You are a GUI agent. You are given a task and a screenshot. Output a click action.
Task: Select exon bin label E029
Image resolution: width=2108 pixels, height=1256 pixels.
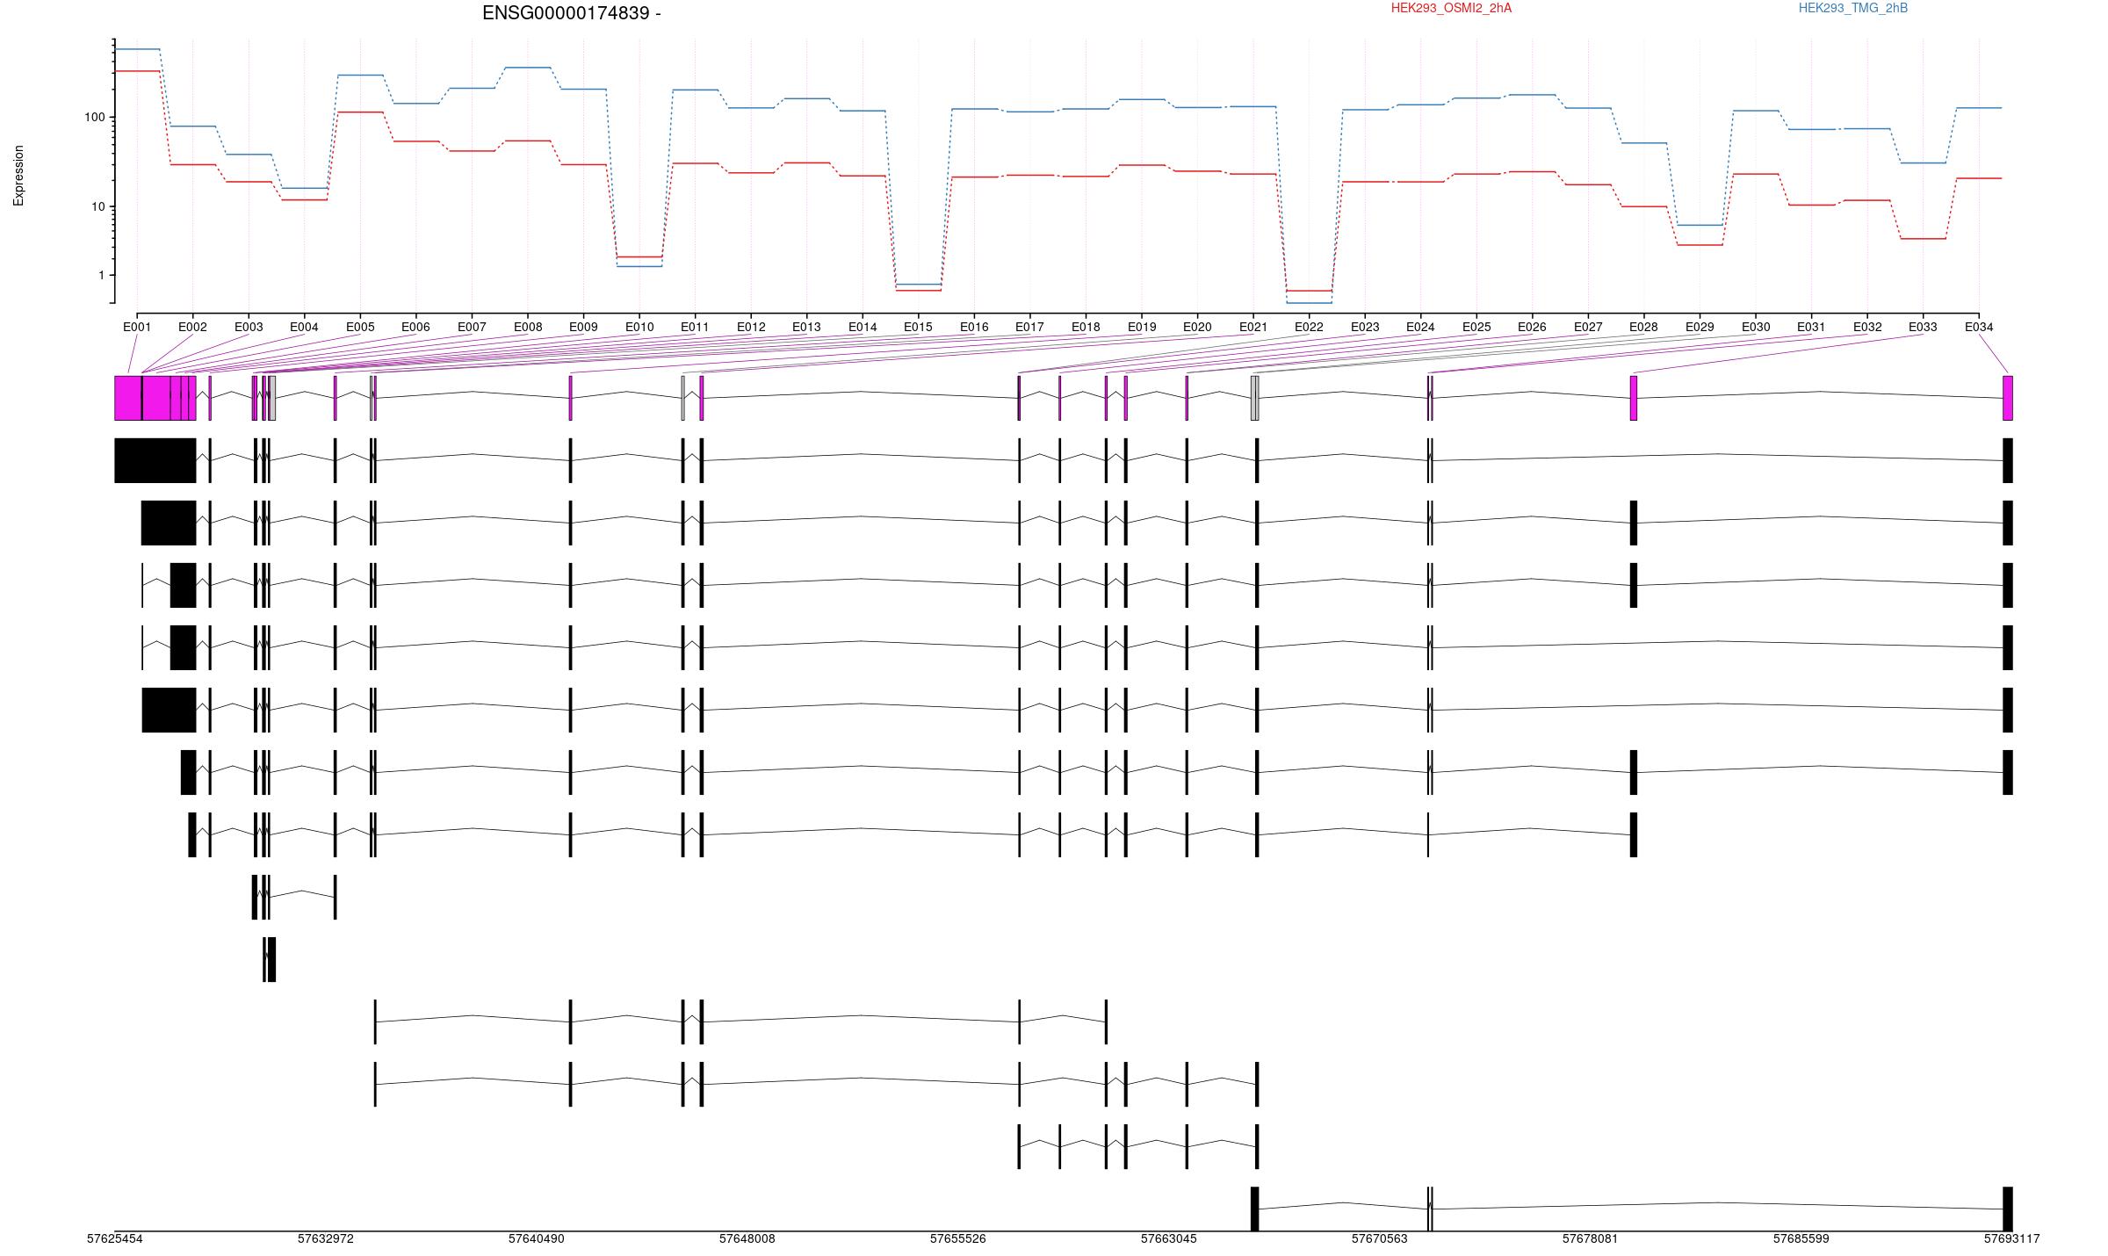1700,327
